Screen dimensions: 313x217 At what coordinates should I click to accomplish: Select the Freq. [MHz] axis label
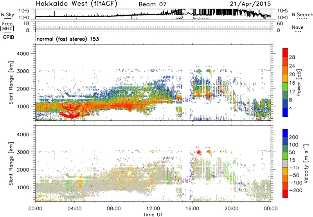(7, 26)
